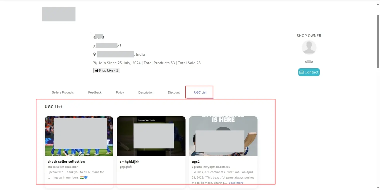Click the 'ghjkgfkfj' subtitle text
Screen dimensions: 380x190
point(125,167)
